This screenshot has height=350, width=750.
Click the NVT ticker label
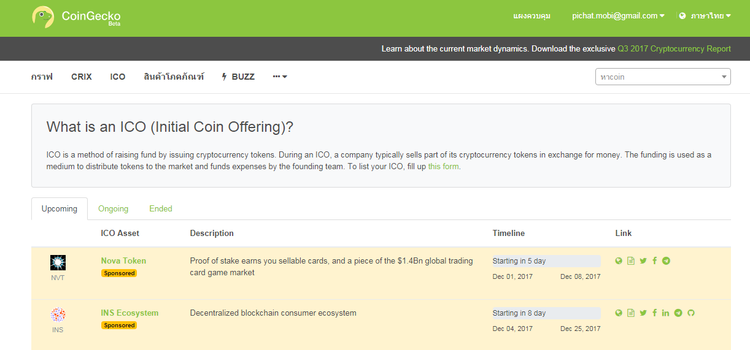(x=58, y=278)
